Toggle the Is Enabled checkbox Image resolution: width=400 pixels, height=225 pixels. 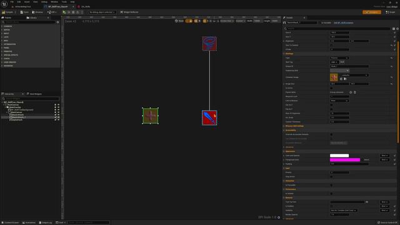(x=331, y=206)
